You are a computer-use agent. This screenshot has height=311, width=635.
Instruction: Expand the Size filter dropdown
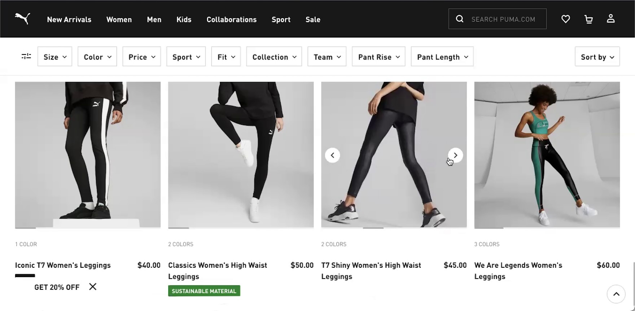[x=55, y=57]
